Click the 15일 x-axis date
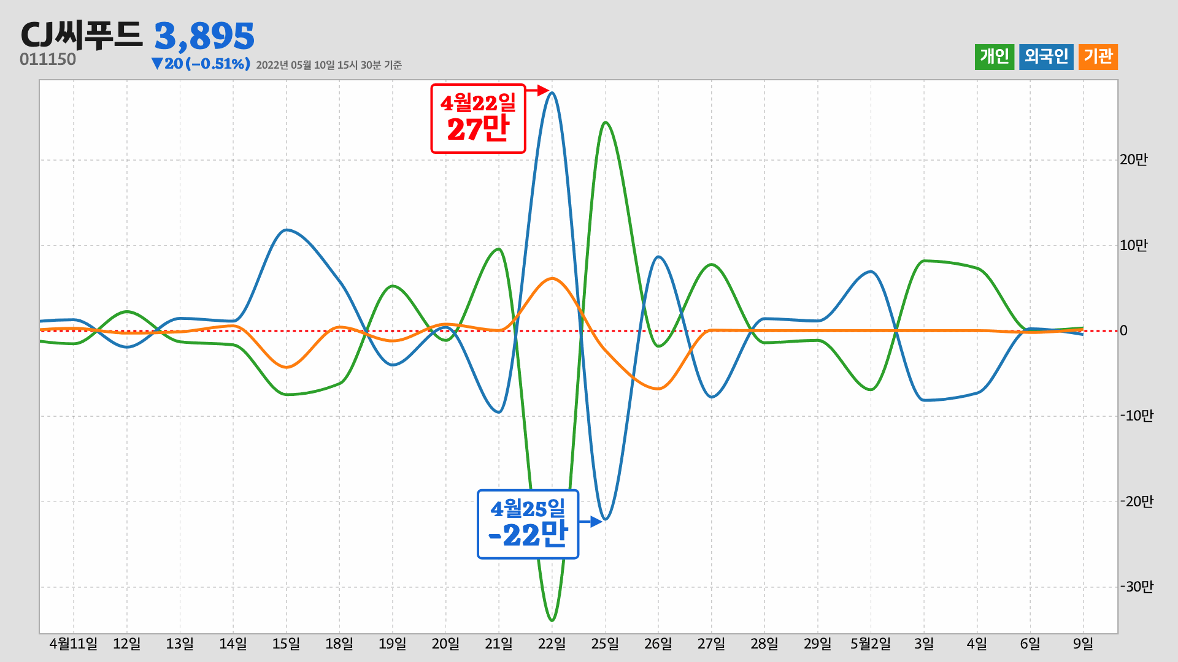This screenshot has height=662, width=1178. [286, 644]
